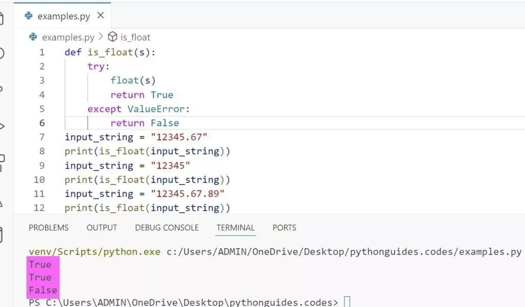Screen dimensions: 525x307
Task: Select the TERMINAL panel tab
Action: coord(235,228)
